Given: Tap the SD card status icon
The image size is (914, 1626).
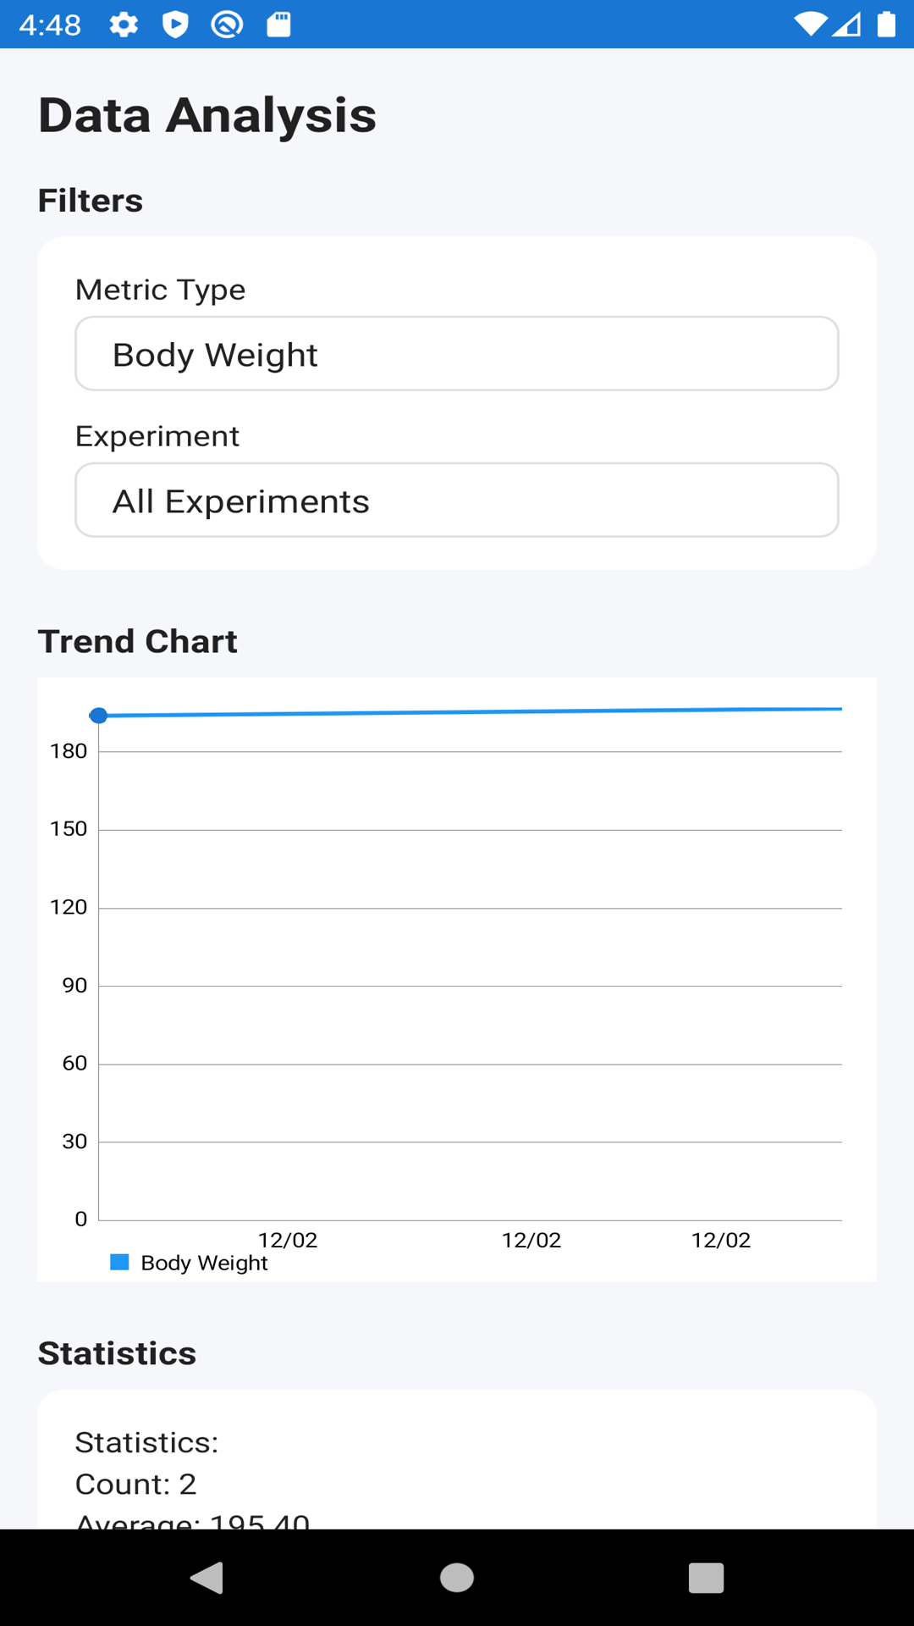Looking at the screenshot, I should pos(278,25).
